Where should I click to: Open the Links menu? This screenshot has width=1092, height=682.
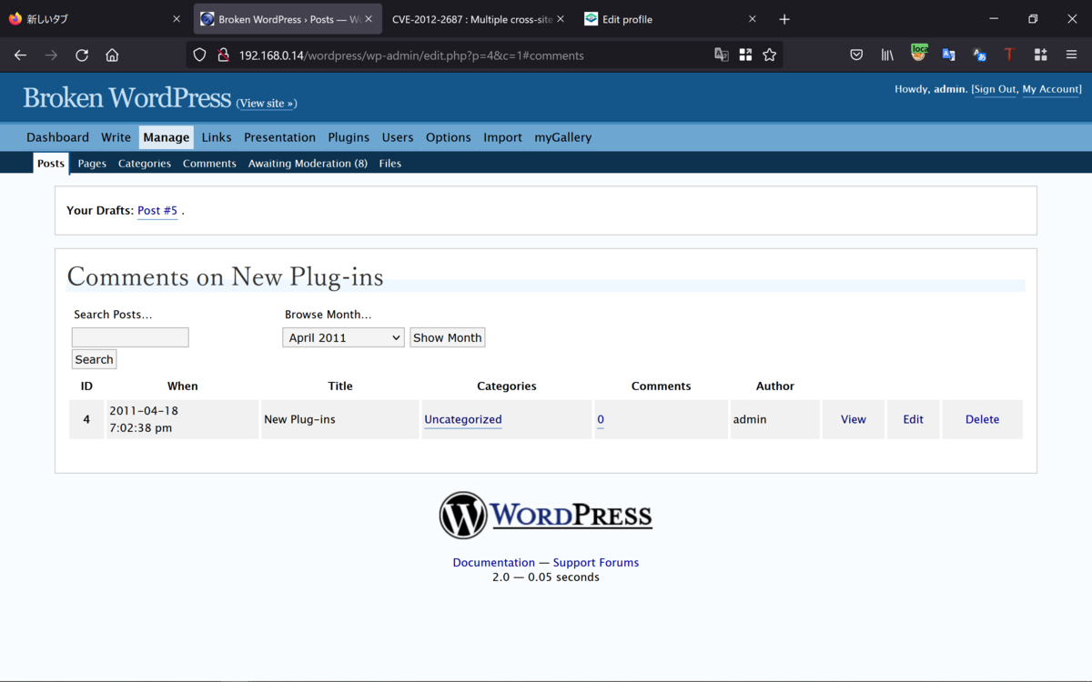217,137
